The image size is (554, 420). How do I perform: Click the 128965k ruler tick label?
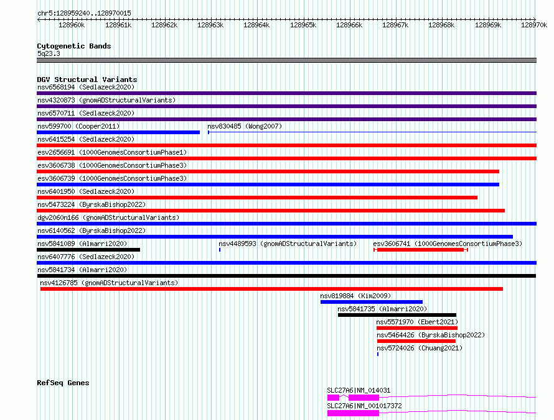pyautogui.click(x=303, y=25)
